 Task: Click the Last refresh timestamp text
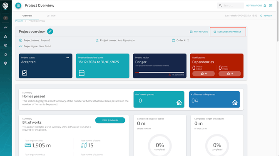[241, 16]
